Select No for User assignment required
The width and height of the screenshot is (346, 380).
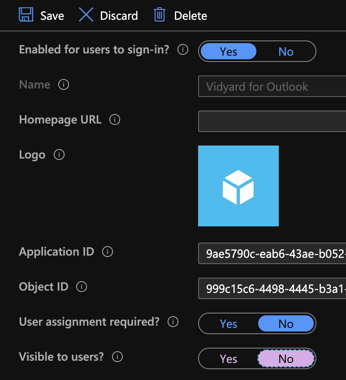coord(286,324)
